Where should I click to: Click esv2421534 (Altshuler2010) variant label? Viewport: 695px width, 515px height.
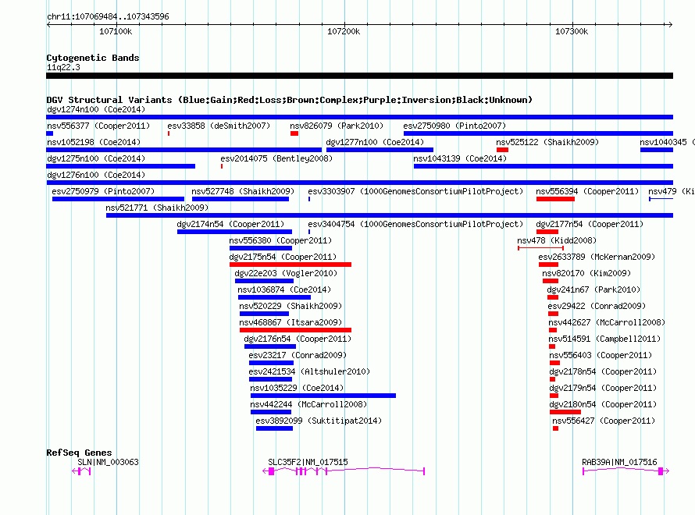pos(309,371)
